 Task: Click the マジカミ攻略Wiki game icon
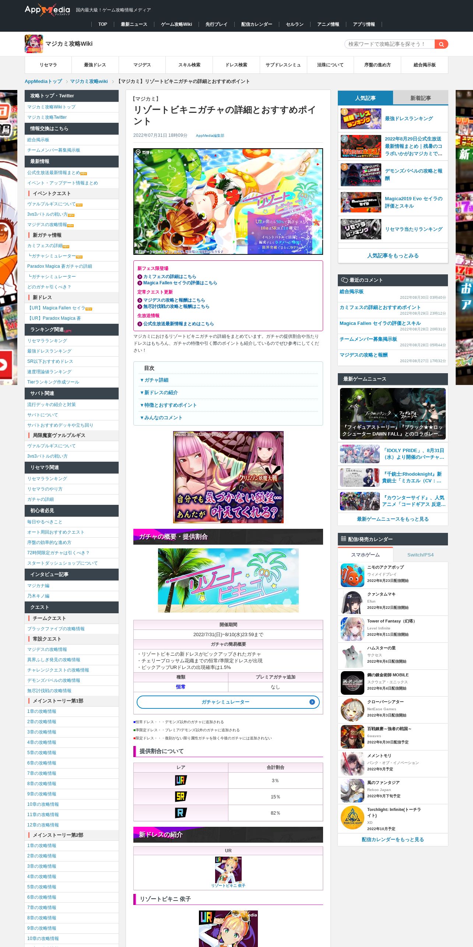[x=34, y=44]
